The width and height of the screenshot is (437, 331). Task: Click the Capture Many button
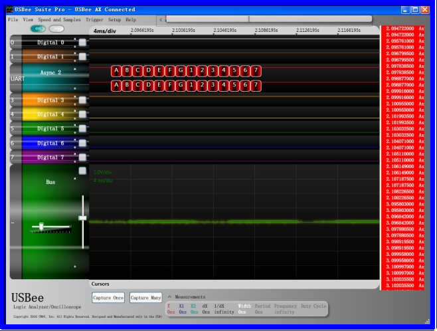pyautogui.click(x=145, y=298)
